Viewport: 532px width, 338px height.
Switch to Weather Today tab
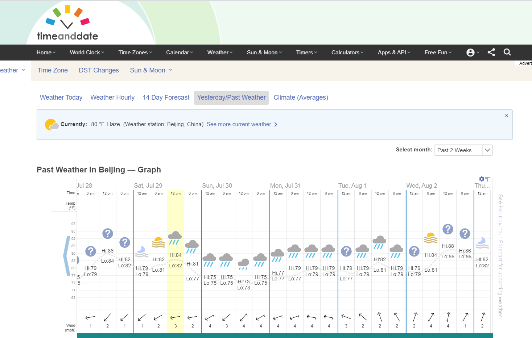coord(61,97)
